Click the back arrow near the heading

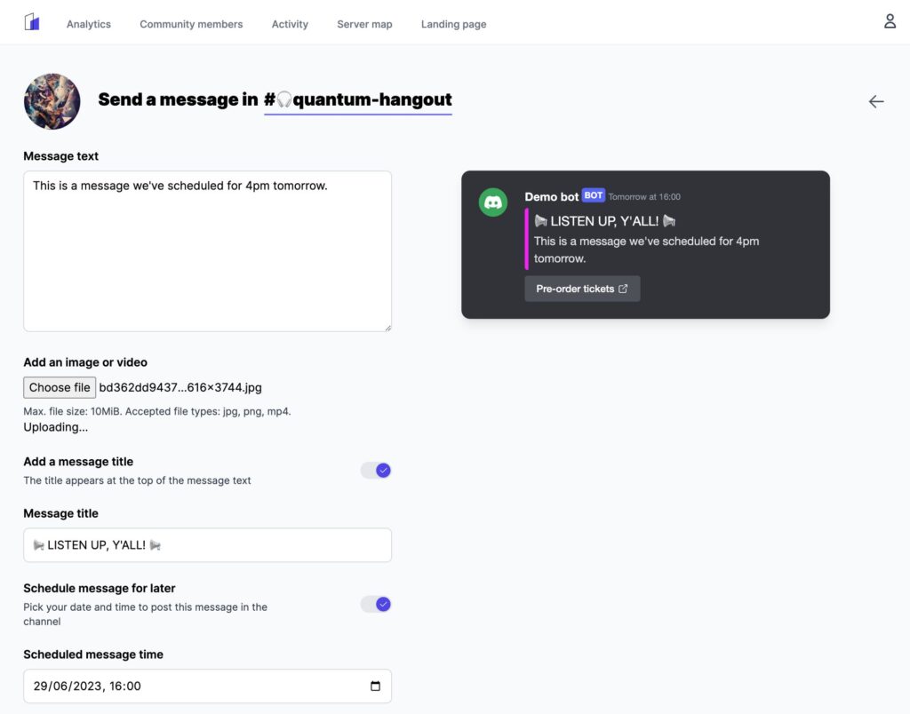[x=876, y=101]
